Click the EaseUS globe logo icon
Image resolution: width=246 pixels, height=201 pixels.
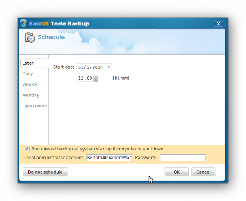pos(23,23)
